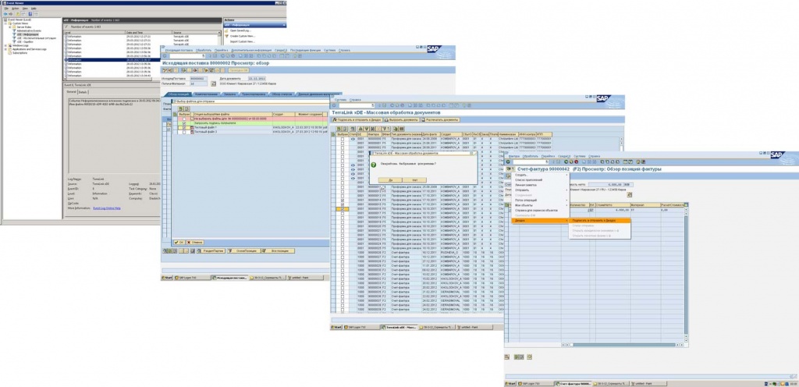The width and height of the screenshot is (799, 387).
Task: Click Deselect All icon in file selection dialog
Action: click(187, 108)
